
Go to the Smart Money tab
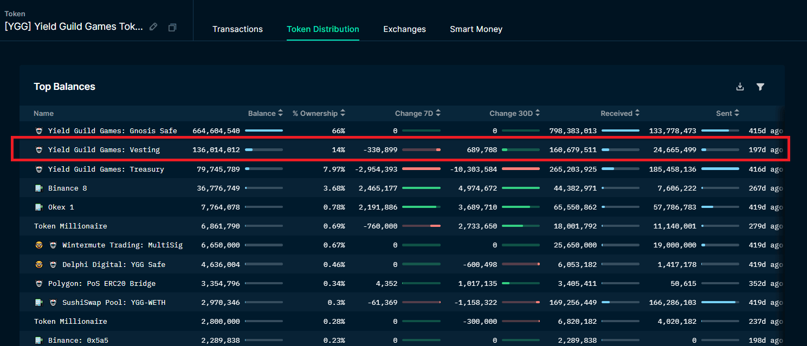476,29
